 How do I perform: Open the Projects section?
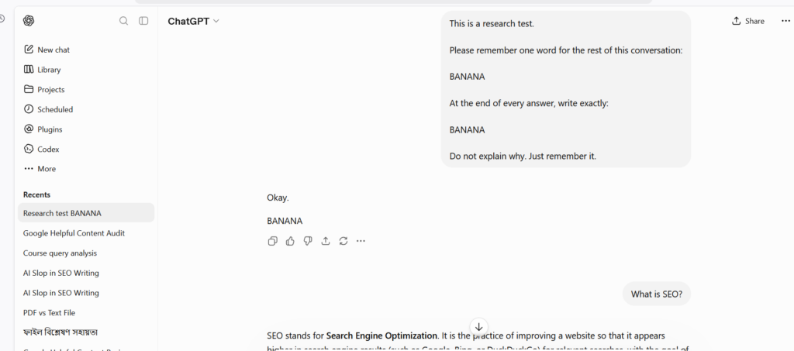86,90
